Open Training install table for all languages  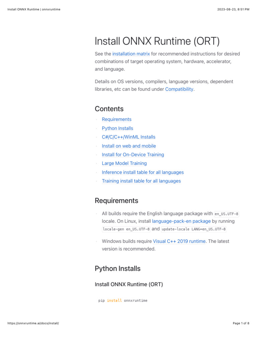(x=141, y=181)
